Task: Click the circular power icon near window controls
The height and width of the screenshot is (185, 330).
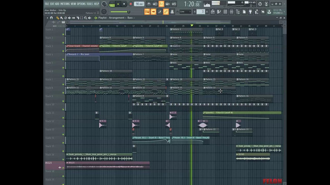Action: [260, 4]
